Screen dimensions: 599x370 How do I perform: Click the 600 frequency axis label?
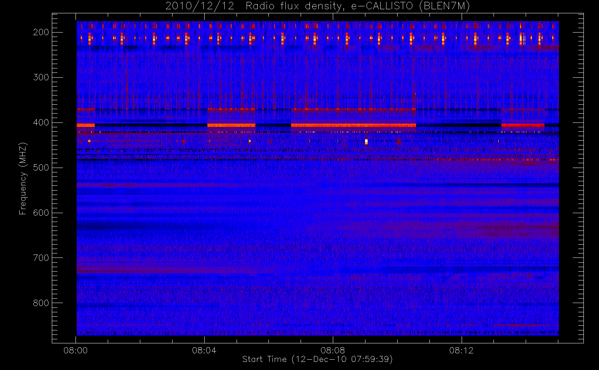coord(41,213)
